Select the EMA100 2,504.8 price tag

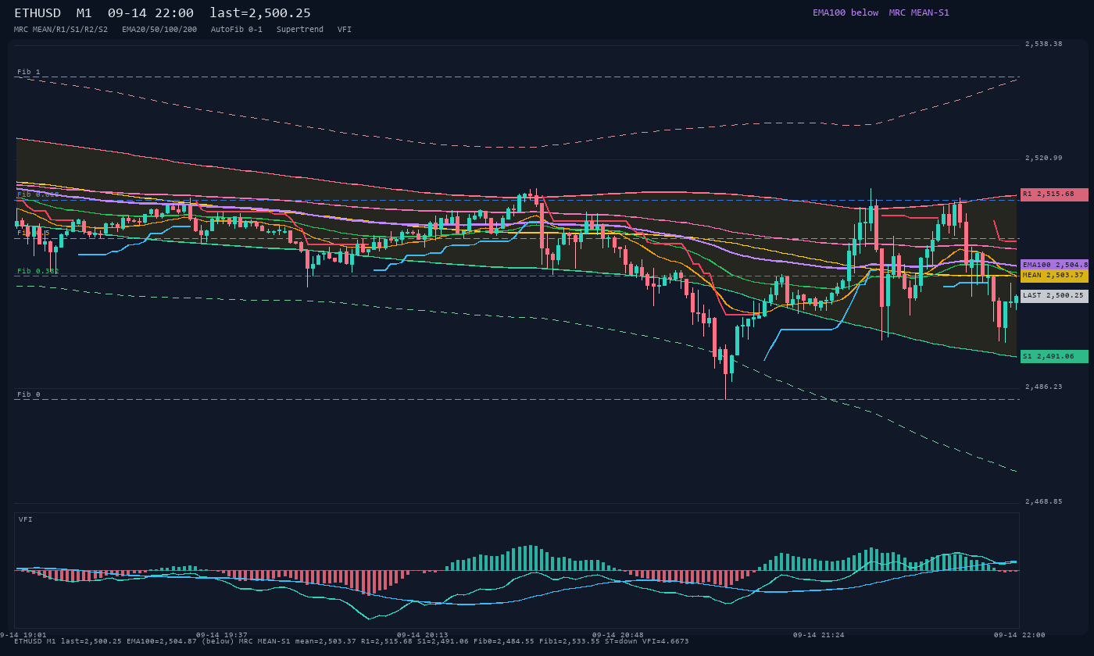[1054, 266]
